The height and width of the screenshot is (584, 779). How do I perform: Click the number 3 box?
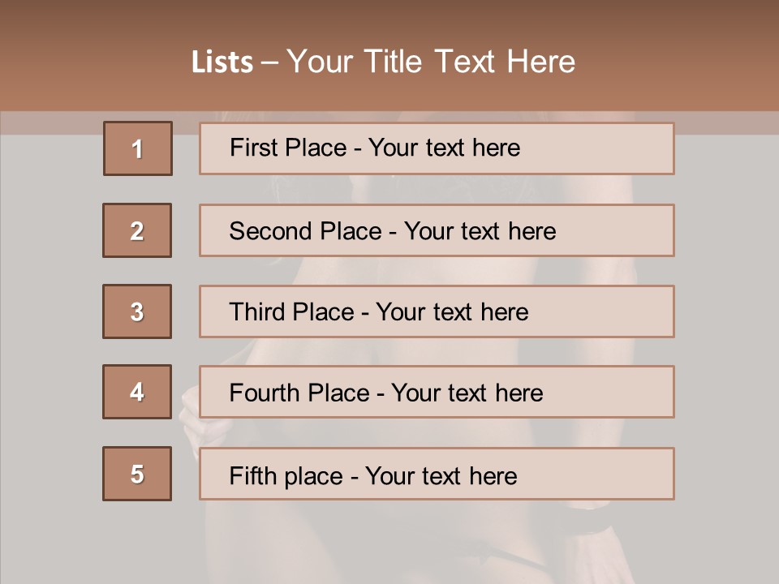[x=137, y=311]
